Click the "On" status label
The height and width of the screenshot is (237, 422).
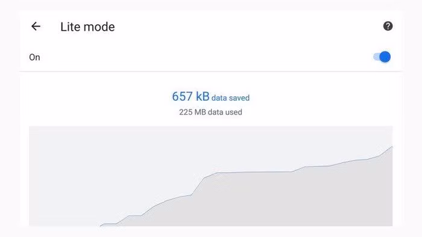pyautogui.click(x=34, y=57)
